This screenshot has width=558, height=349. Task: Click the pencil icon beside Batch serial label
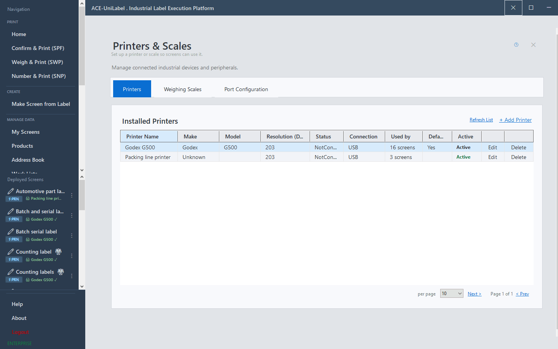11,232
